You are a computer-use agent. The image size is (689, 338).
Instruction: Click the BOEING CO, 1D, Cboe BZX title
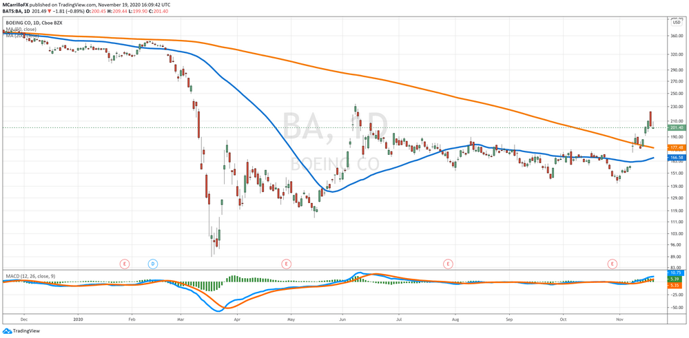coord(33,23)
